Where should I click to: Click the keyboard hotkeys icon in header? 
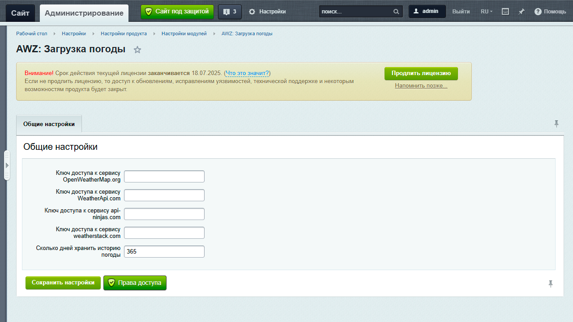(x=505, y=12)
